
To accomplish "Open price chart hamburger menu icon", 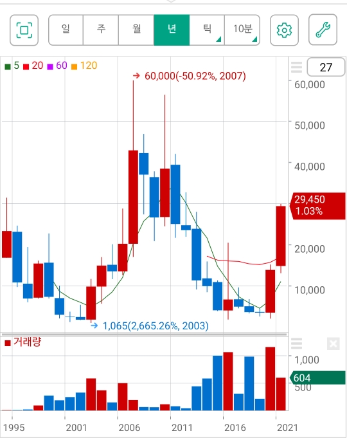I will [296, 68].
